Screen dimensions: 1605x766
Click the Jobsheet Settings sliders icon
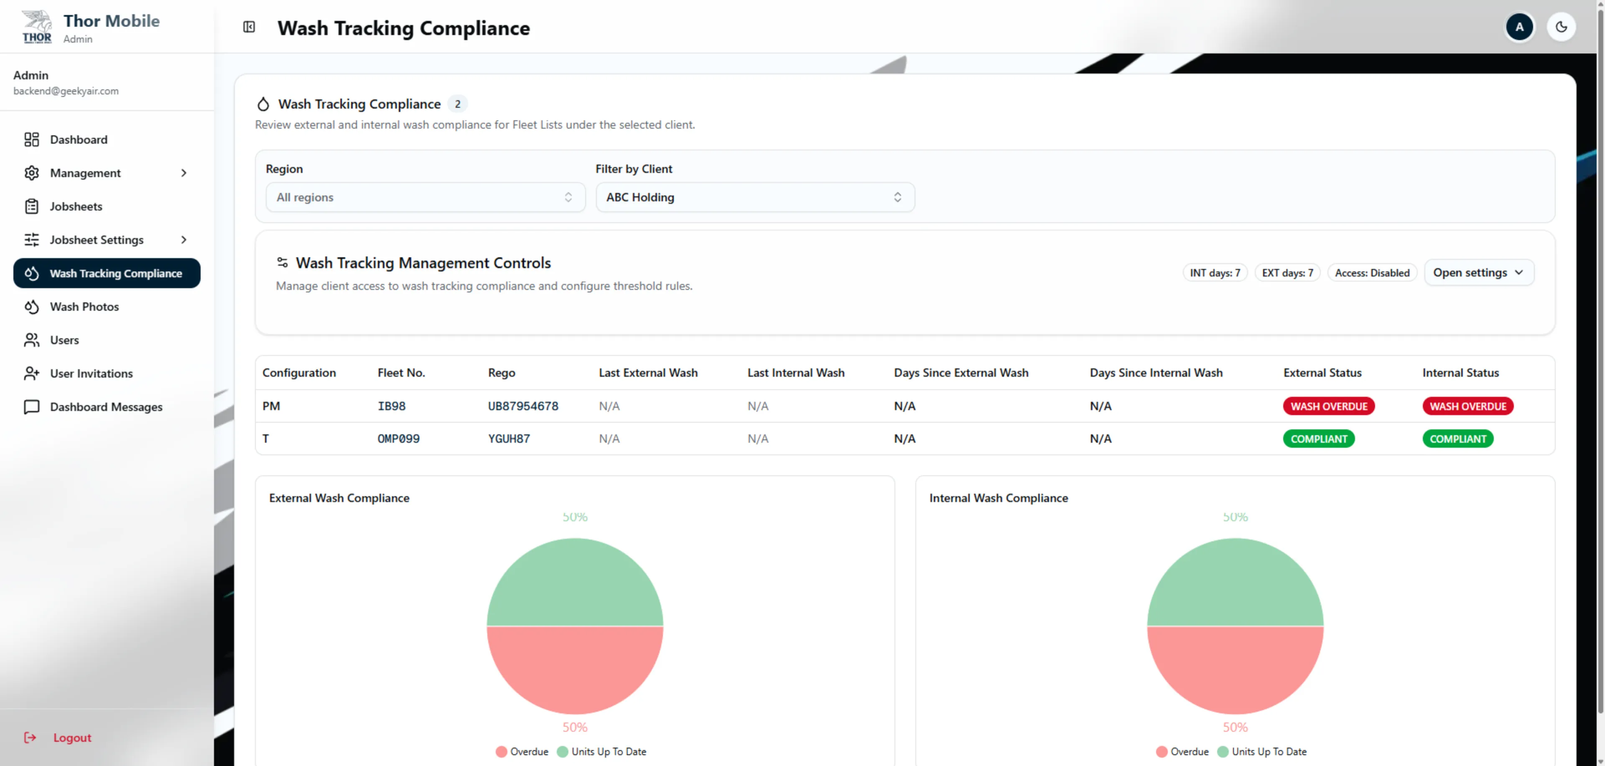coord(32,240)
